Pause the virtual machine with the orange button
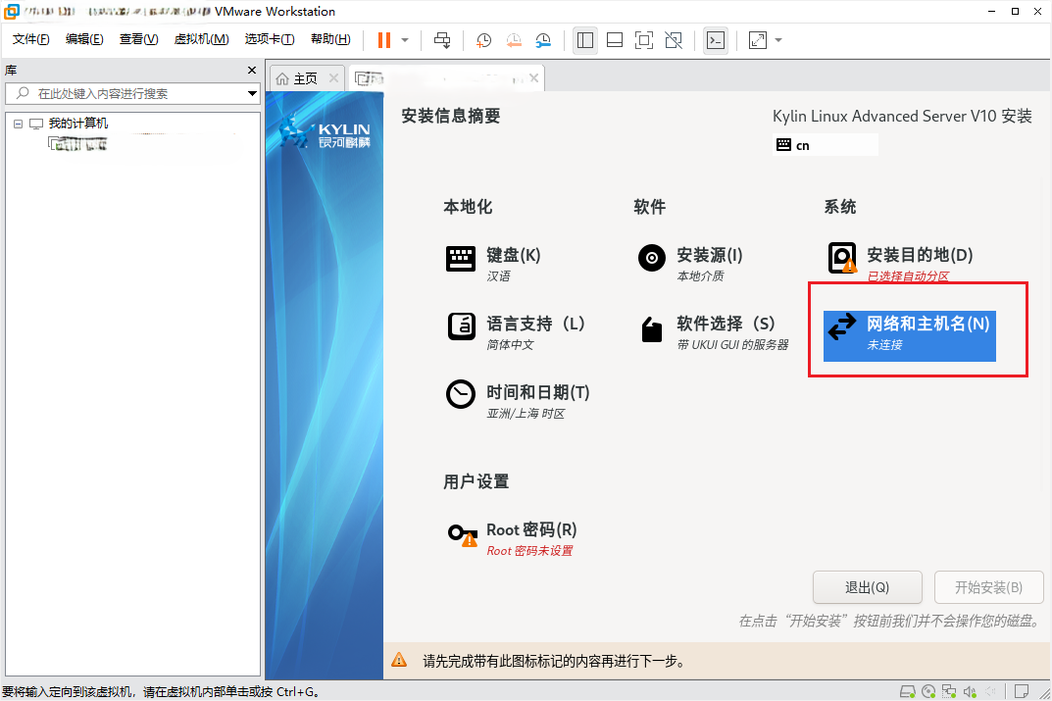1052x701 pixels. coord(384,40)
